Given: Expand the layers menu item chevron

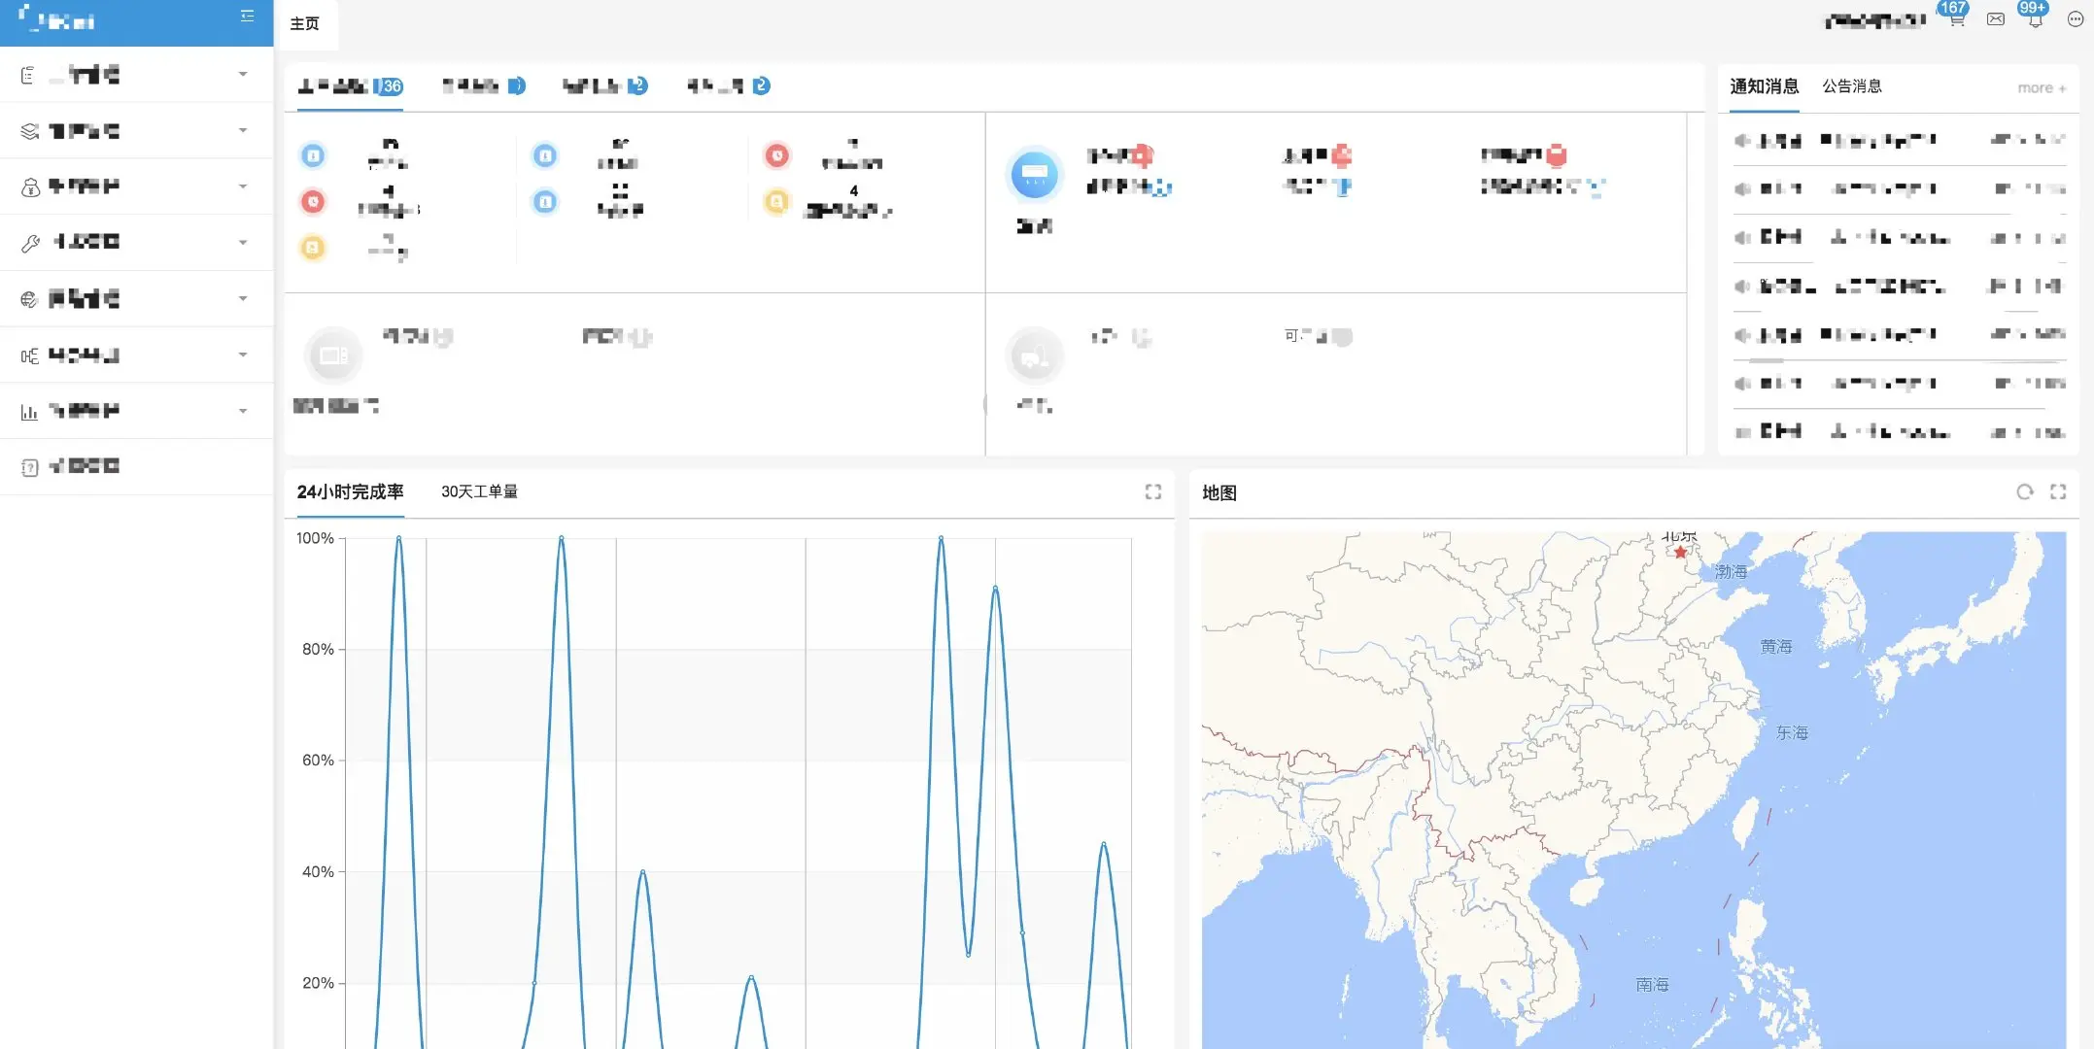Looking at the screenshot, I should pyautogui.click(x=242, y=131).
